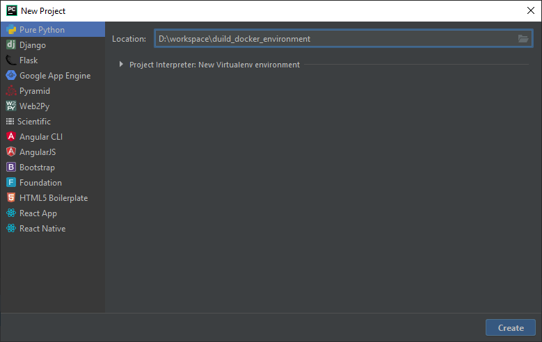This screenshot has width=542, height=342.
Task: Click the Create button
Action: coord(511,327)
